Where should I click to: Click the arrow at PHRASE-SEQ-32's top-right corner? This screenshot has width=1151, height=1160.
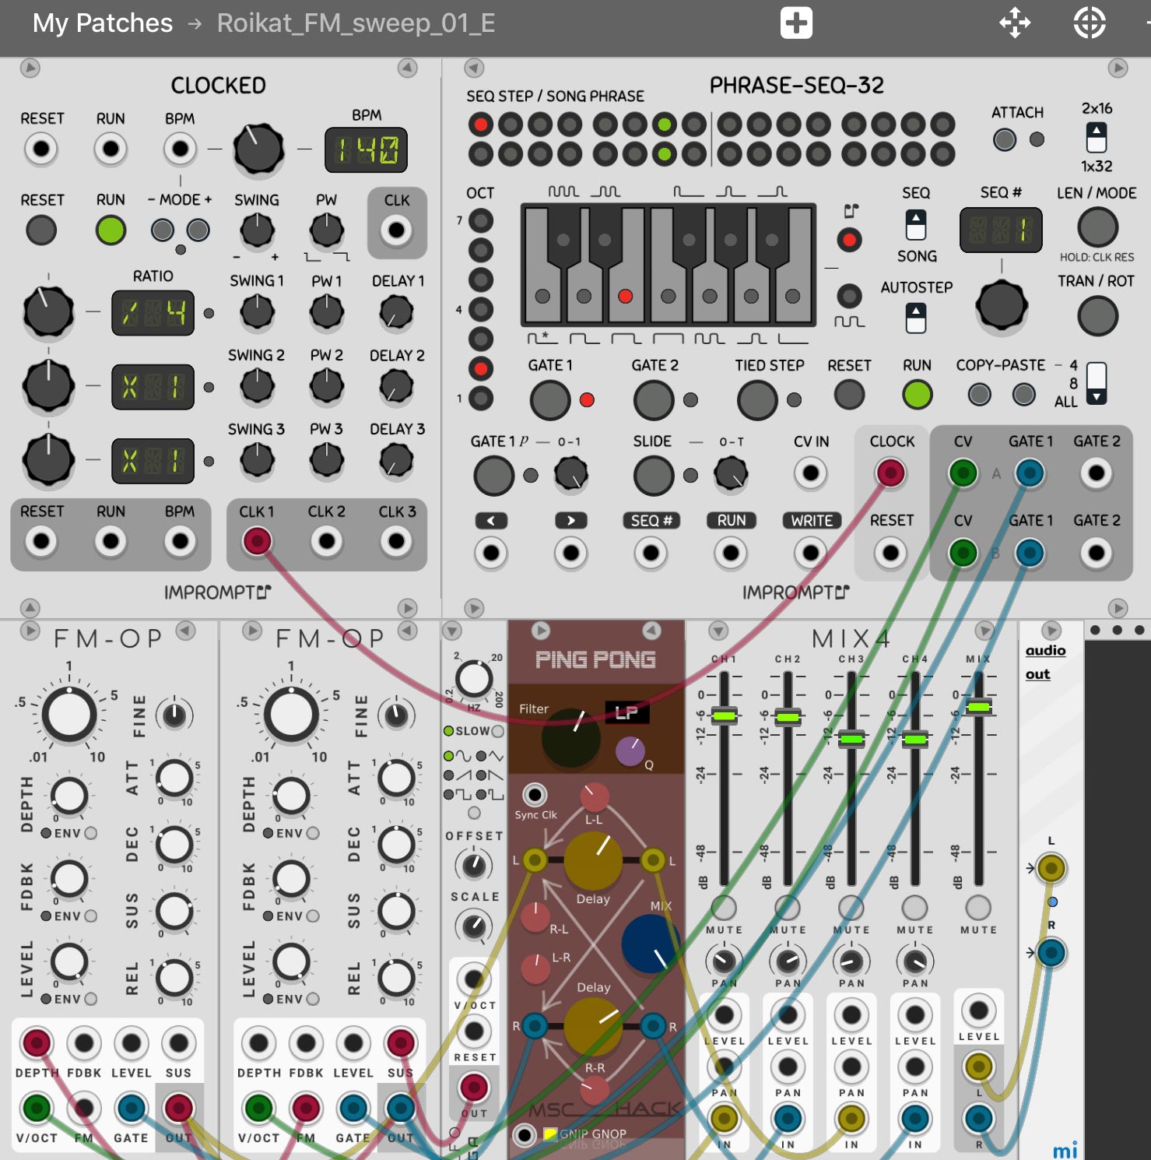pos(1118,68)
